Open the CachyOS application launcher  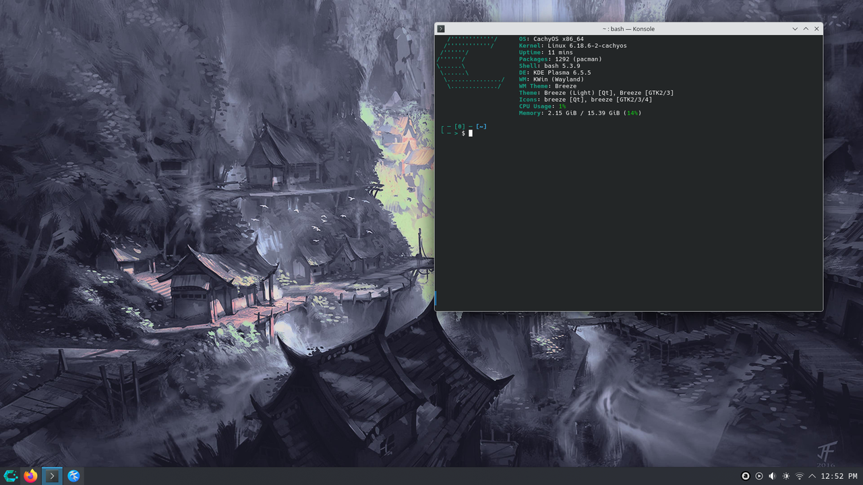click(x=11, y=476)
